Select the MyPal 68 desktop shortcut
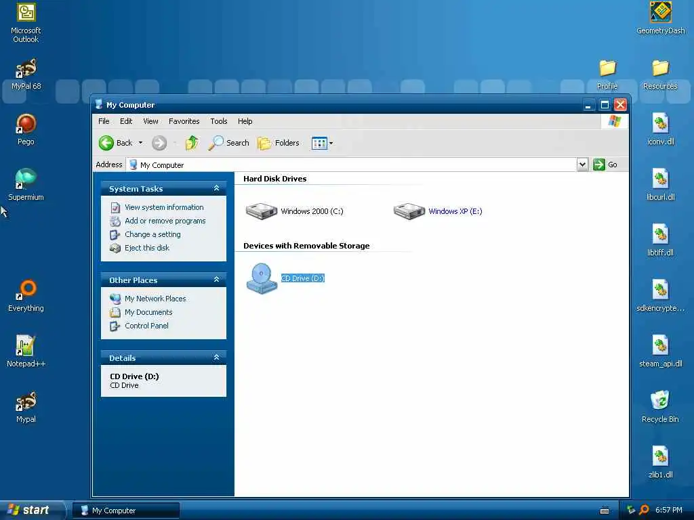The width and height of the screenshot is (694, 520). click(26, 74)
